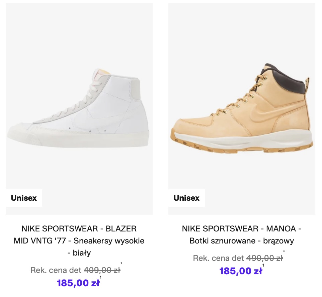The width and height of the screenshot is (322, 297).
Task: Click the crossed-out 490,00 zł price
Action: 264,258
